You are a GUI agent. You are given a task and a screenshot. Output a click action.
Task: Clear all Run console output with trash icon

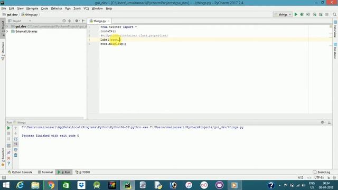click(15, 155)
